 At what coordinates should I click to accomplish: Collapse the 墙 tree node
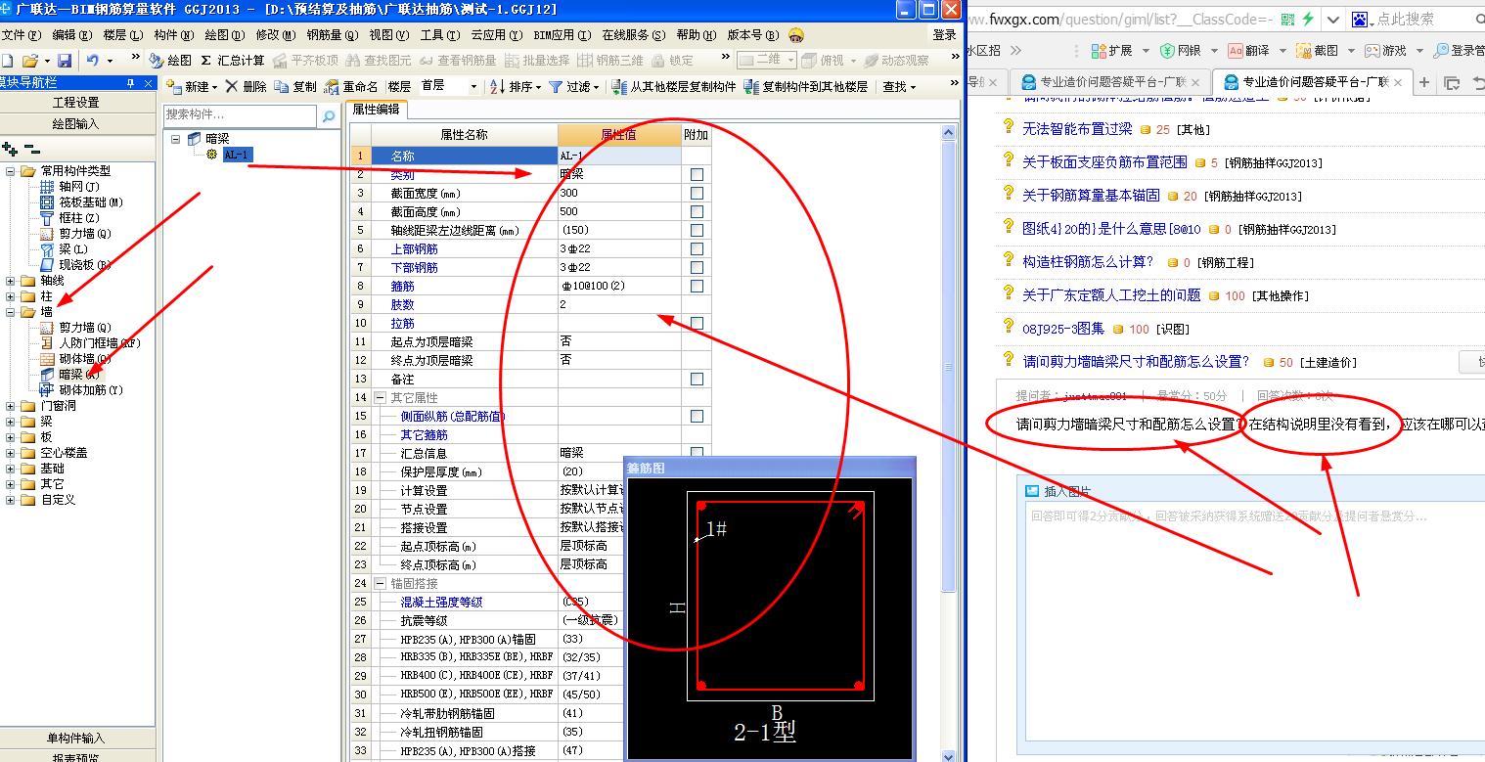point(11,312)
